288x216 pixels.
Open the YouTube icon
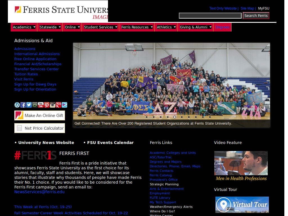[x=40, y=105]
